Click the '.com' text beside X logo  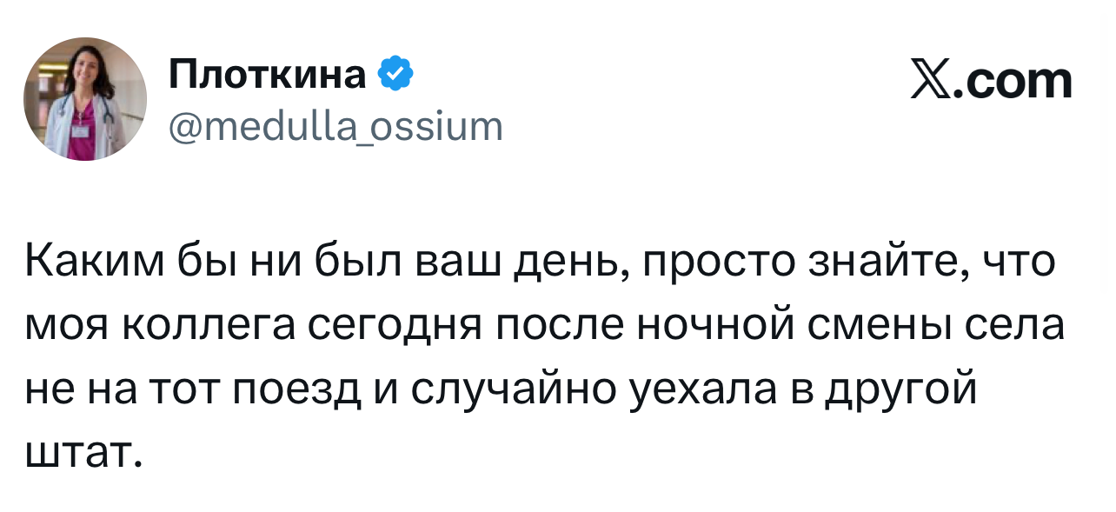(x=1013, y=81)
